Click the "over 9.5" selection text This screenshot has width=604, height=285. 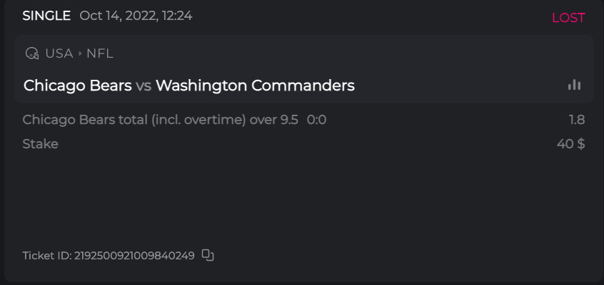[273, 120]
